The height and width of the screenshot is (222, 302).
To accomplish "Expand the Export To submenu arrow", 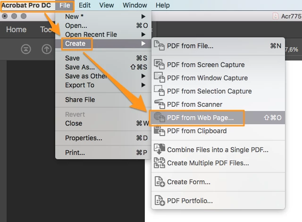I will pos(143,85).
